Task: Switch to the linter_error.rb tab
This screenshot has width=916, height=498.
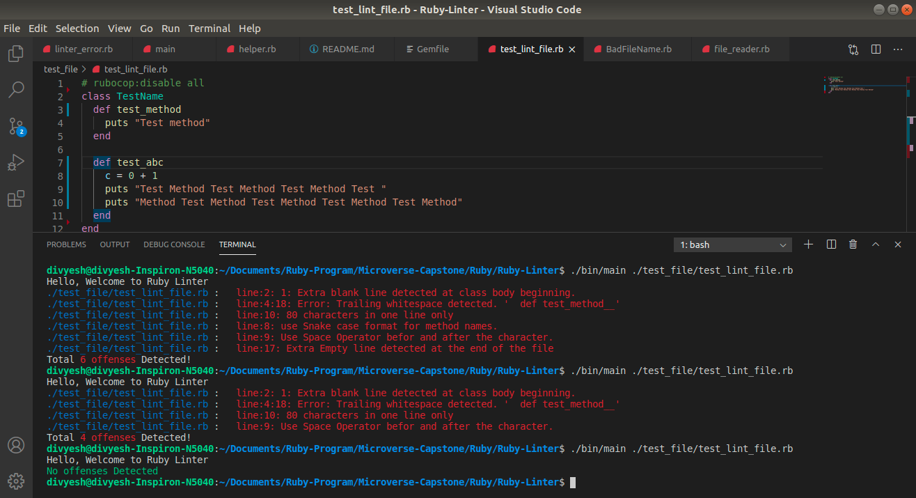Action: [x=83, y=49]
